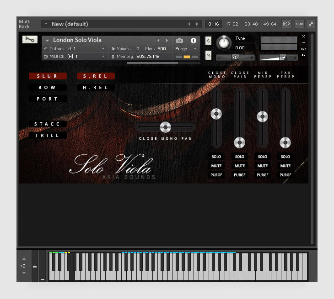Open instrument edit mode with wrench icon

[x=30, y=40]
